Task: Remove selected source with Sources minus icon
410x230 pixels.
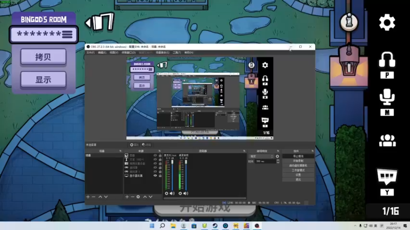Action: pos(133,197)
